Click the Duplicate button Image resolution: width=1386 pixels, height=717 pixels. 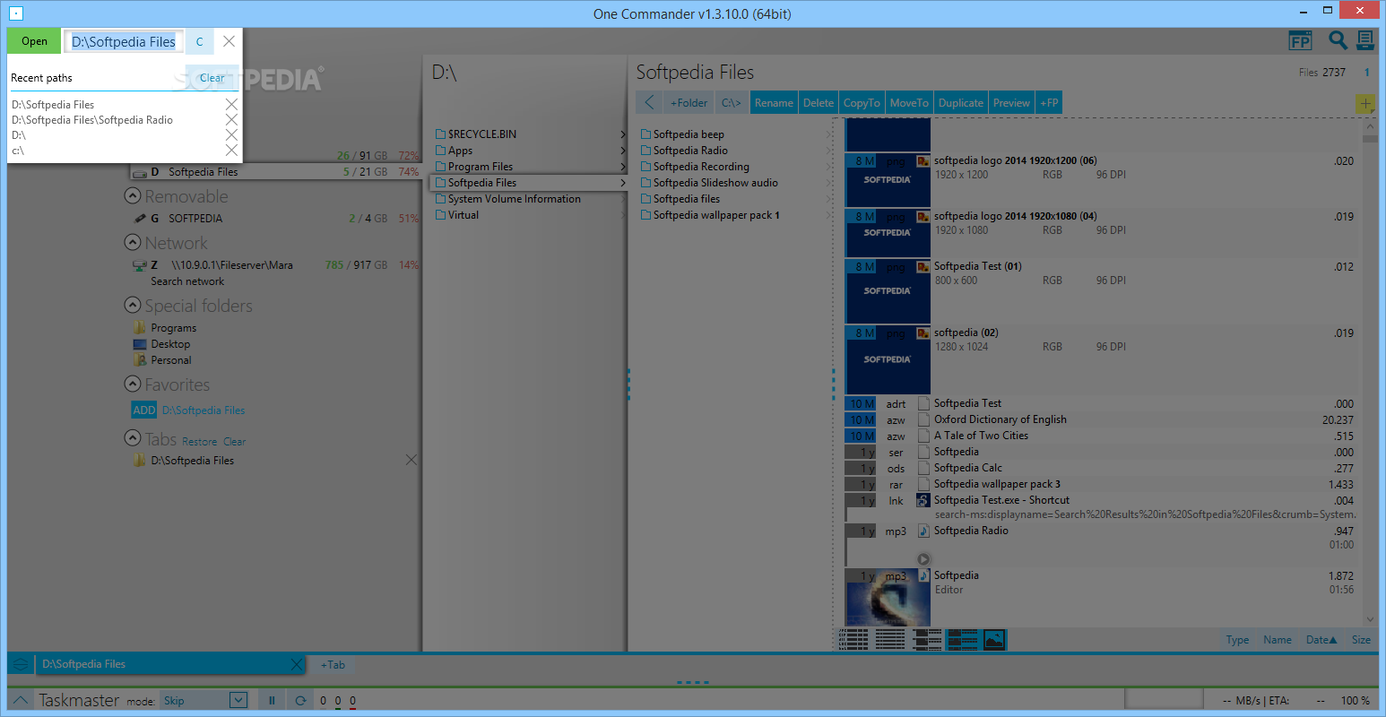960,103
